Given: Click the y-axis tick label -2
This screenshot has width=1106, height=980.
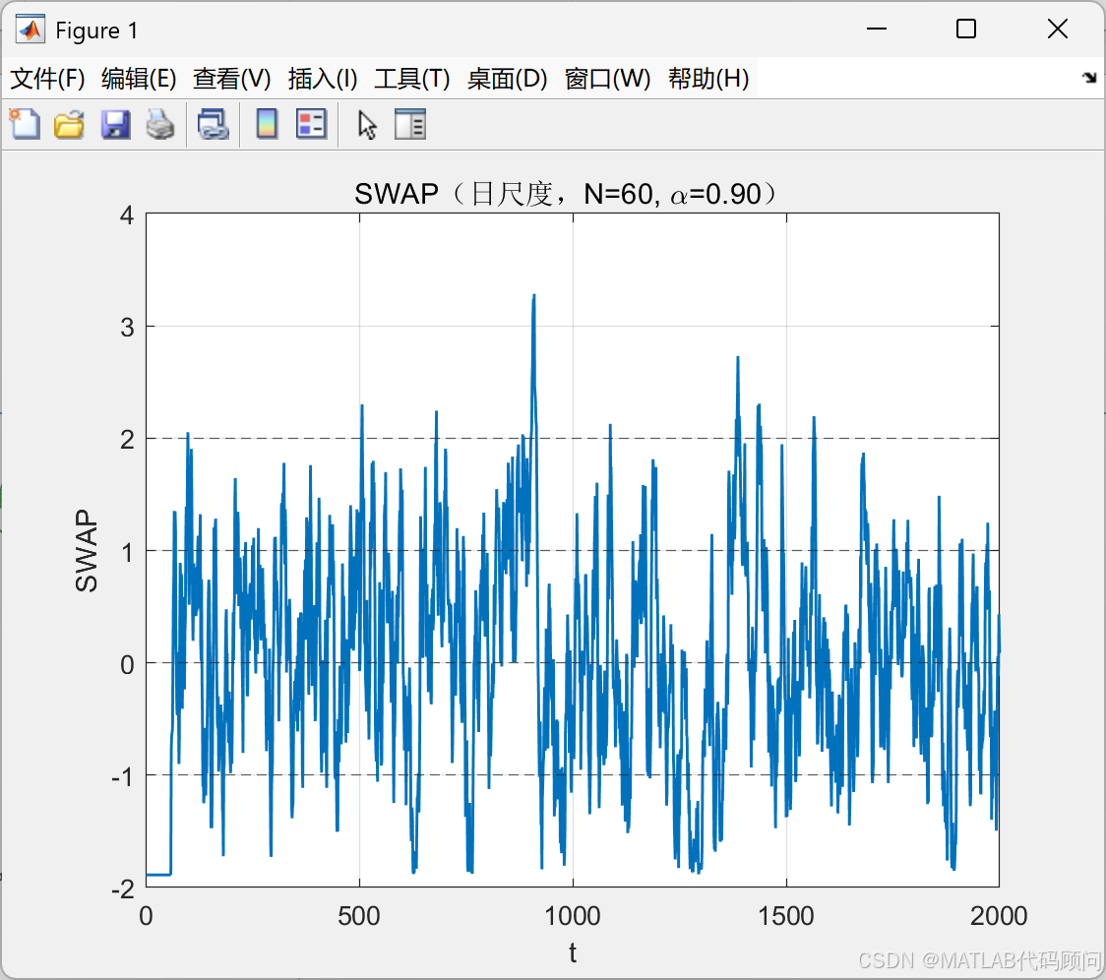Looking at the screenshot, I should click(123, 888).
